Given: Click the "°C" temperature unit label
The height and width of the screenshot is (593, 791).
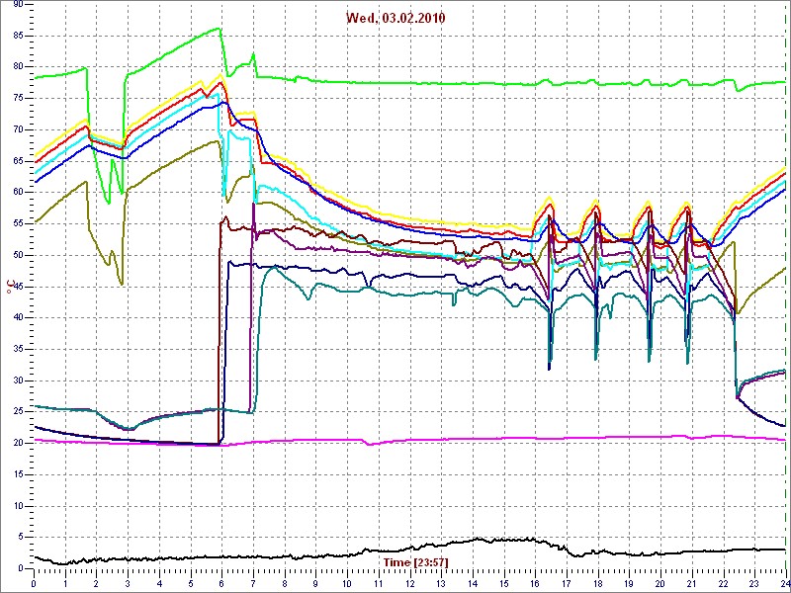Looking at the screenshot, I should (9, 288).
